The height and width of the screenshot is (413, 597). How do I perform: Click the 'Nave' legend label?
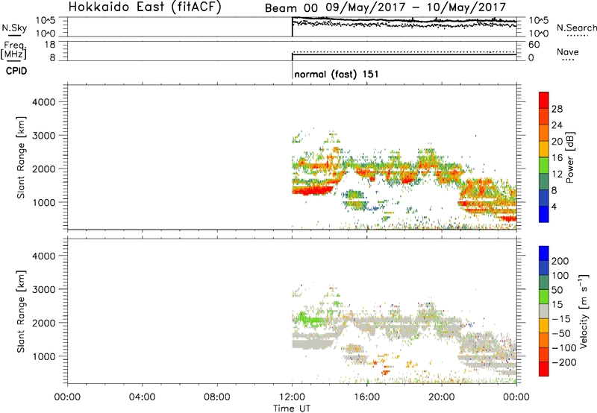[x=568, y=51]
